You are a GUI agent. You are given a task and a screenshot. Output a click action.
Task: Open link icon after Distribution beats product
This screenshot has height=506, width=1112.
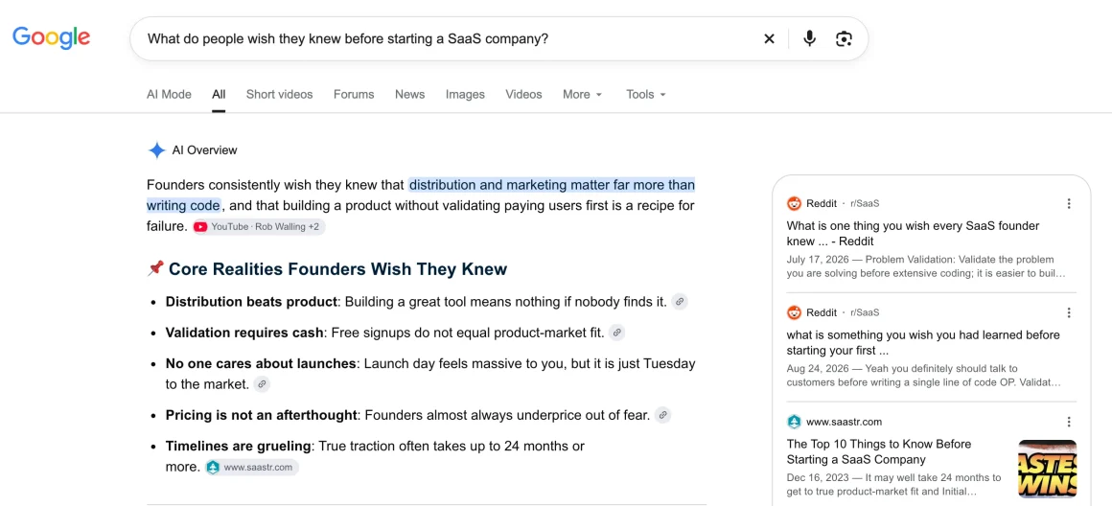click(680, 302)
